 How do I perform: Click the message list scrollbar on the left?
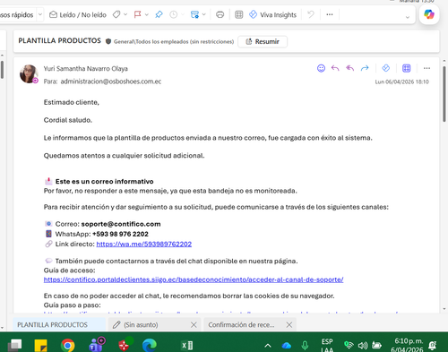pyautogui.click(x=2, y=69)
